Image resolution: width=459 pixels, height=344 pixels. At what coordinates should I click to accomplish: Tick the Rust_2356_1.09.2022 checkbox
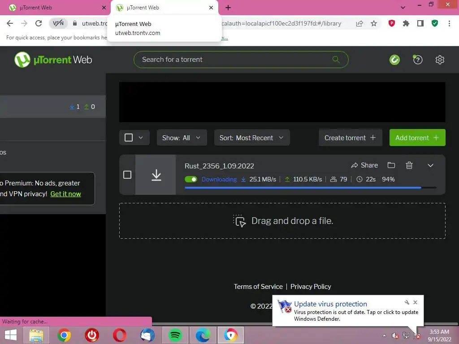point(127,175)
